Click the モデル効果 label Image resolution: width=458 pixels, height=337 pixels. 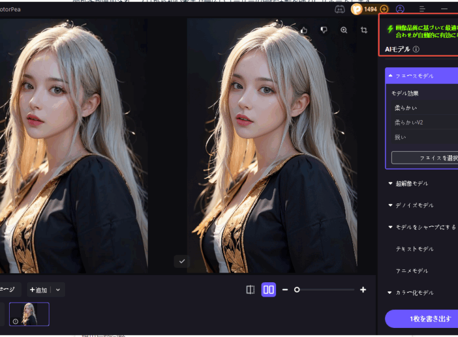tap(405, 93)
